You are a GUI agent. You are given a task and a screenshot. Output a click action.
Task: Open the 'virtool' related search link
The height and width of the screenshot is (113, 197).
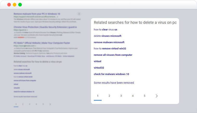click(x=97, y=61)
